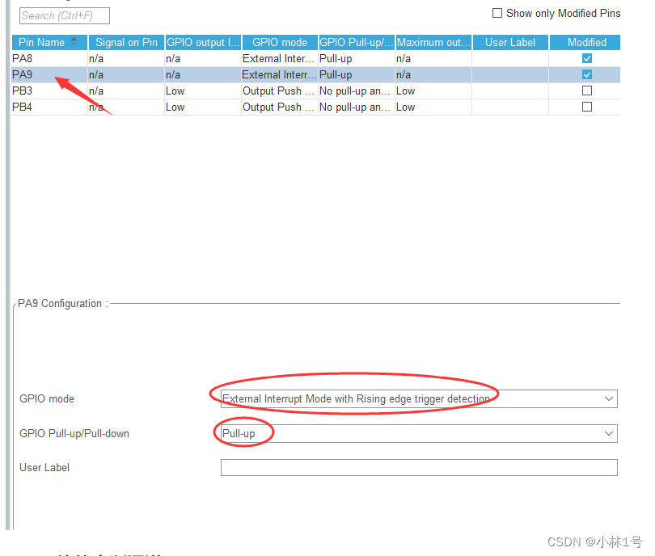Image resolution: width=655 pixels, height=556 pixels.
Task: Sort by Signal on Pin column
Action: [127, 43]
